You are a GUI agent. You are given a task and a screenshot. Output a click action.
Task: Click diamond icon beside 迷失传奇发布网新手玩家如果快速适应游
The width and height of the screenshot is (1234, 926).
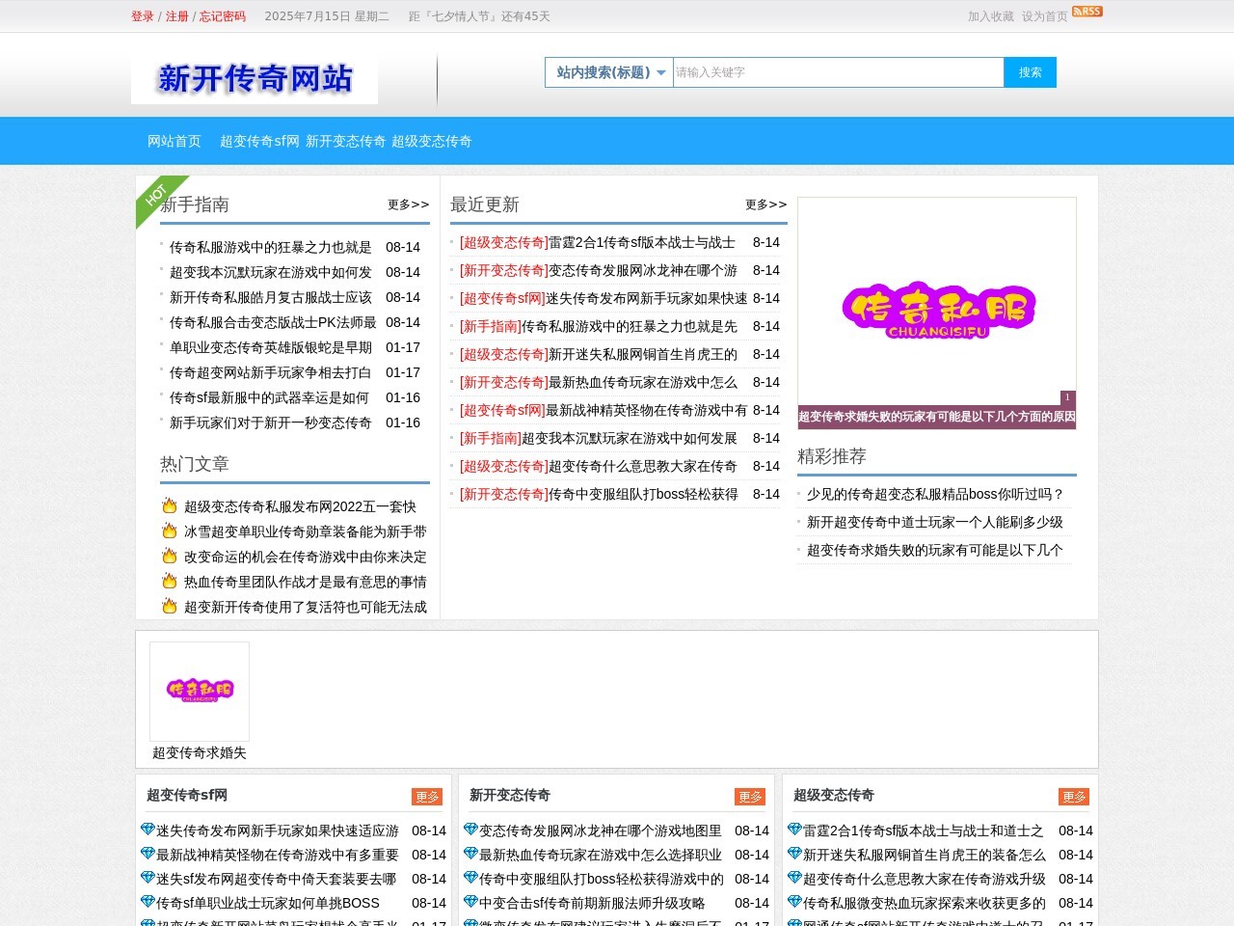(148, 830)
